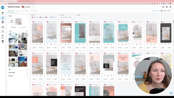This screenshot has height=98, width=174.
Task: Pick the blue illustrated desktop stock photo
Action: click(13, 35)
